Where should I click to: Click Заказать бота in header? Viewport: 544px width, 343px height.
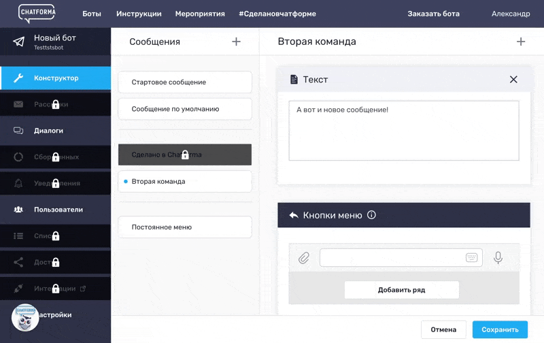pyautogui.click(x=433, y=14)
